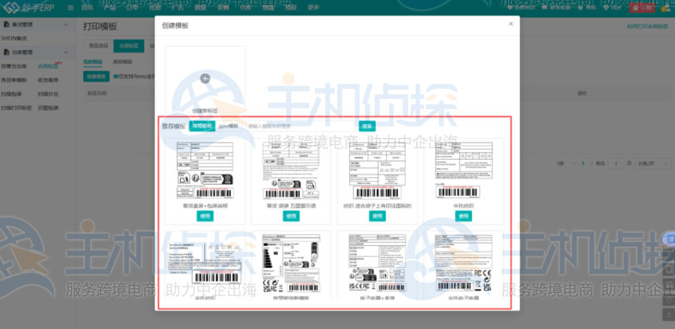
Task: Collapse the 出库管理 sidebar group chevron
Action: (x=66, y=53)
